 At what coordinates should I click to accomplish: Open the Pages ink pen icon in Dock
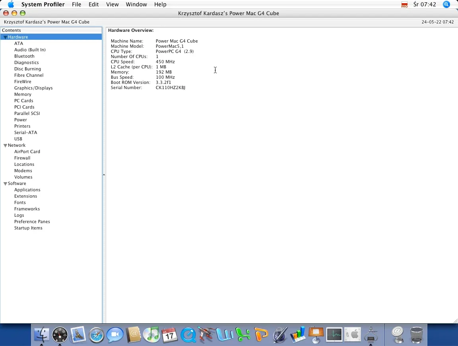click(279, 334)
